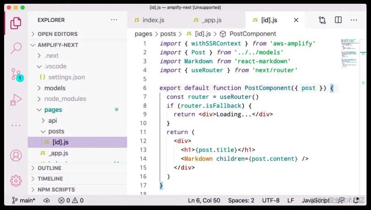Open the Manage gear icon
This screenshot has height=210, width=371.
16,181
